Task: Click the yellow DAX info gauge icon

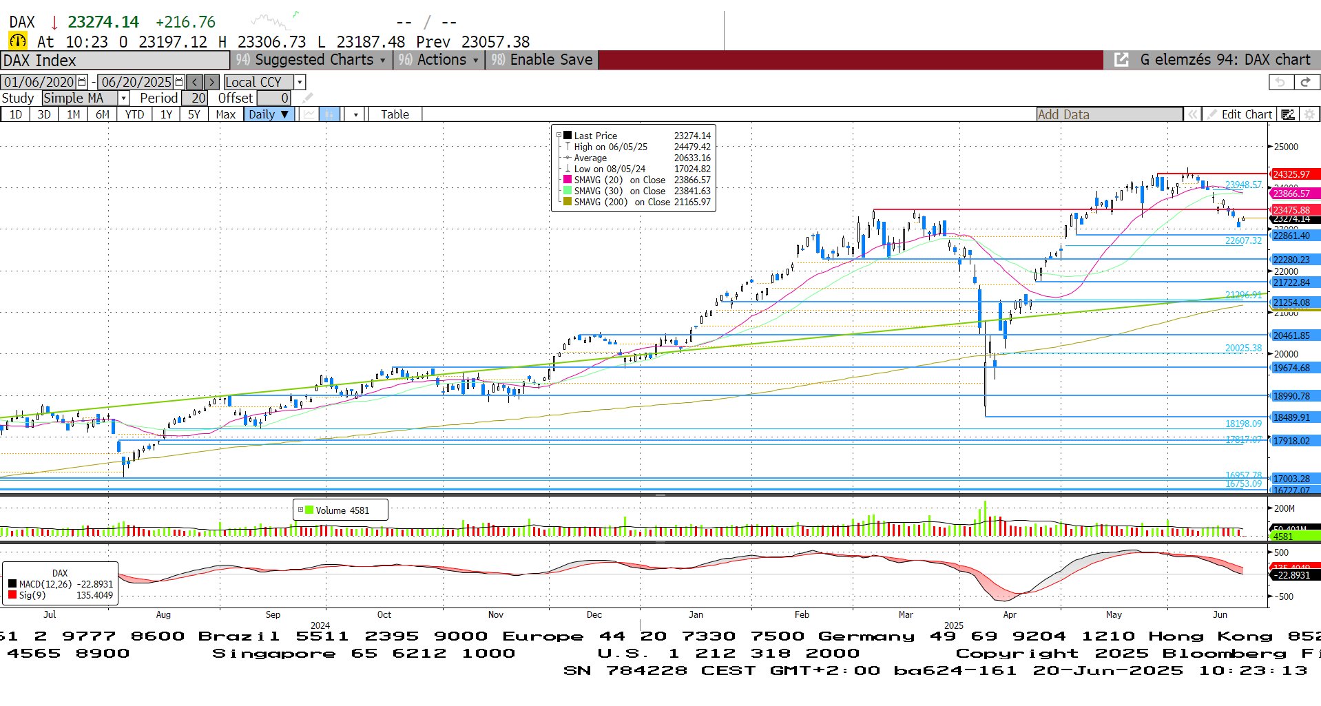Action: click(x=18, y=41)
